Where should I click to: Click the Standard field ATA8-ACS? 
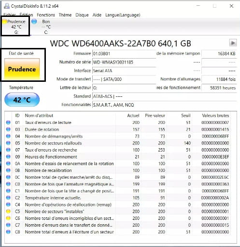pos(165,96)
